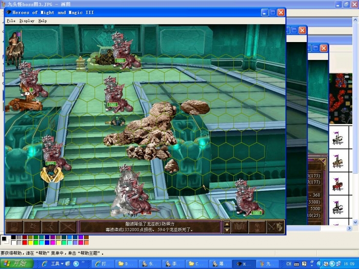Click the 16:09 taskbar clock

pyautogui.click(x=349, y=264)
